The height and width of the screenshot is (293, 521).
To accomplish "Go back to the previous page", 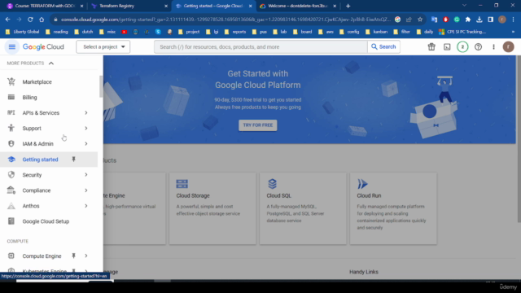I will 7,20.
